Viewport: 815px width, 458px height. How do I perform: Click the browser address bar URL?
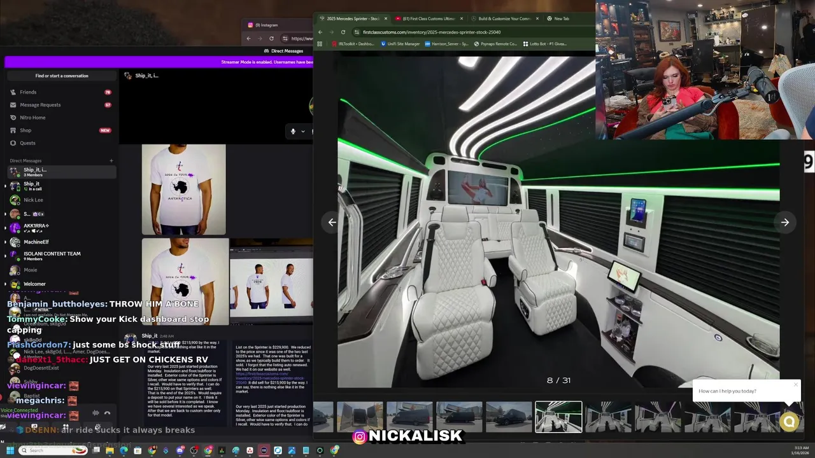coord(432,32)
